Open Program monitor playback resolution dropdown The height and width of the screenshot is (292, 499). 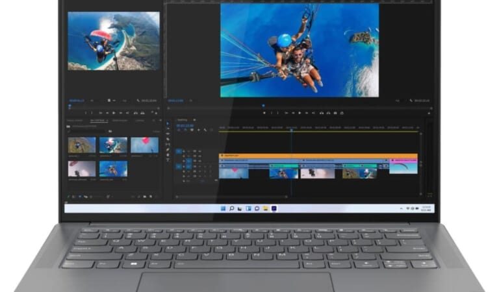(398, 101)
